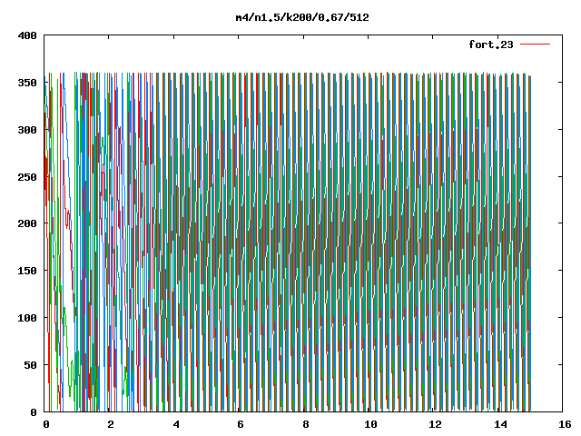Image resolution: width=581 pixels, height=436 pixels.
Task: Click the x-axis label 14
Action: tap(500, 424)
